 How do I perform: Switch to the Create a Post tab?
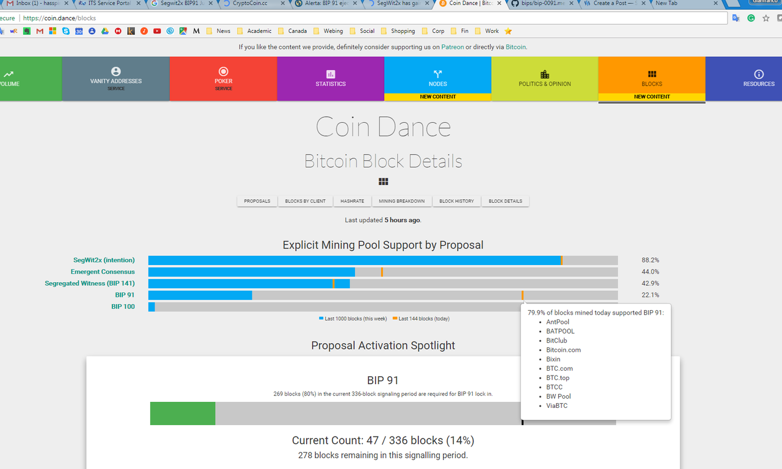coord(615,4)
